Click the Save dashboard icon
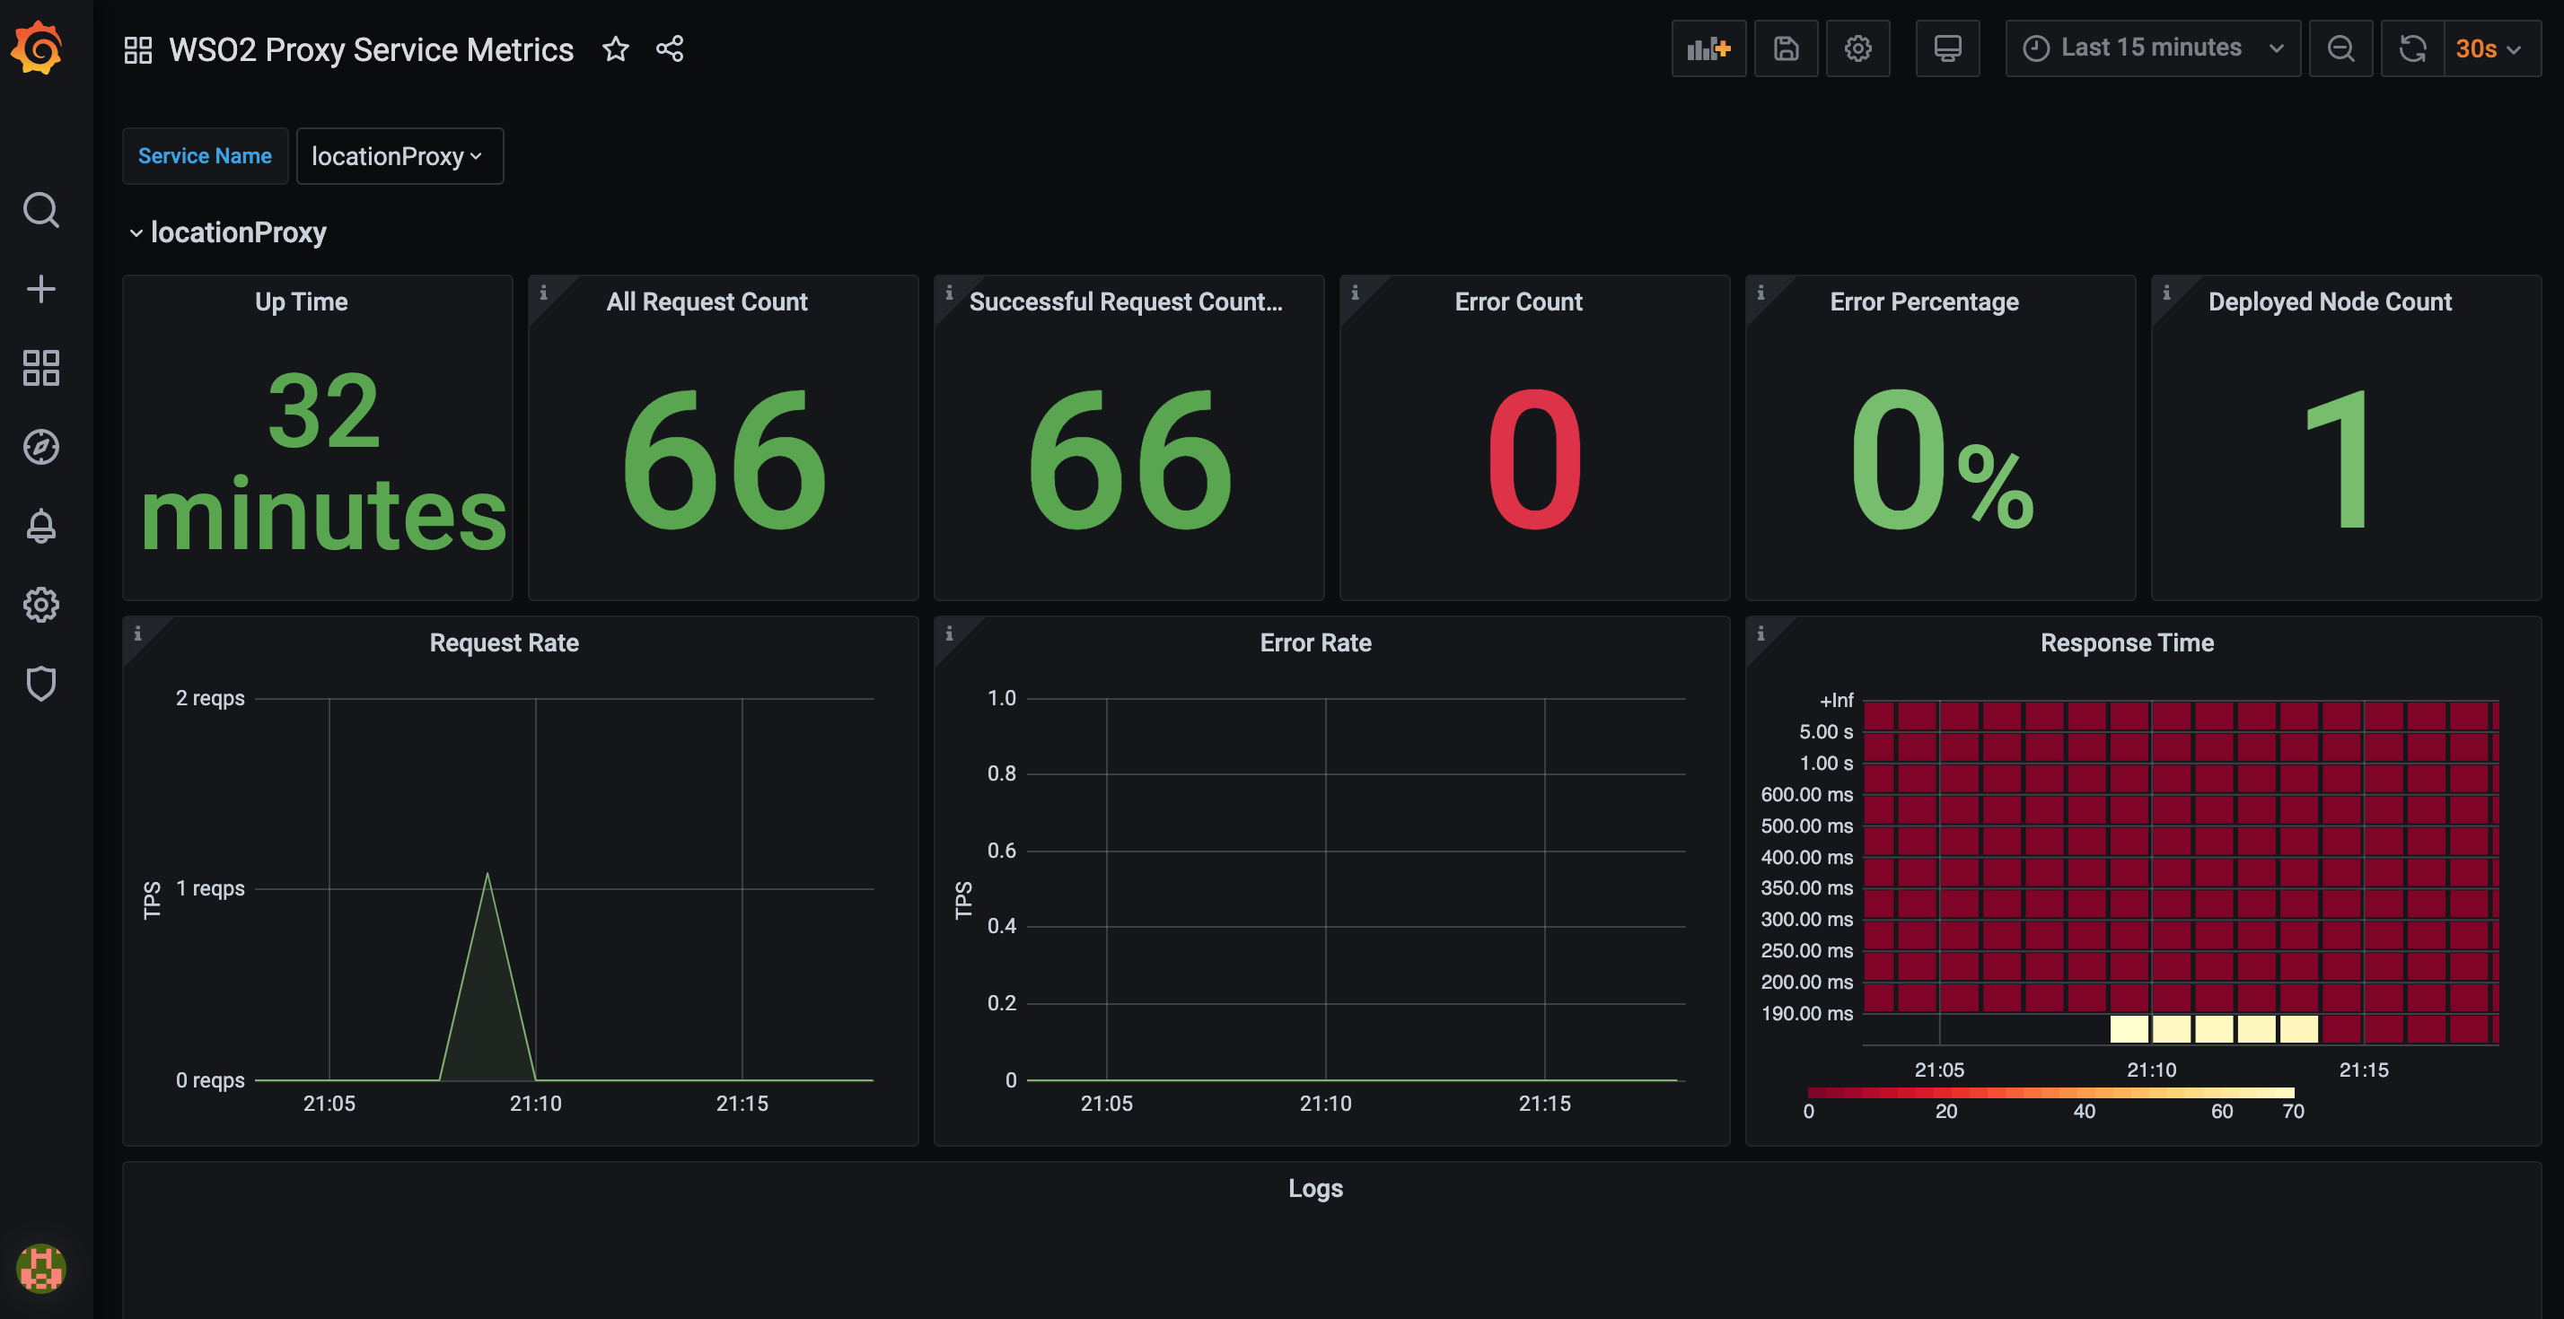This screenshot has width=2564, height=1319. pyautogui.click(x=1786, y=48)
